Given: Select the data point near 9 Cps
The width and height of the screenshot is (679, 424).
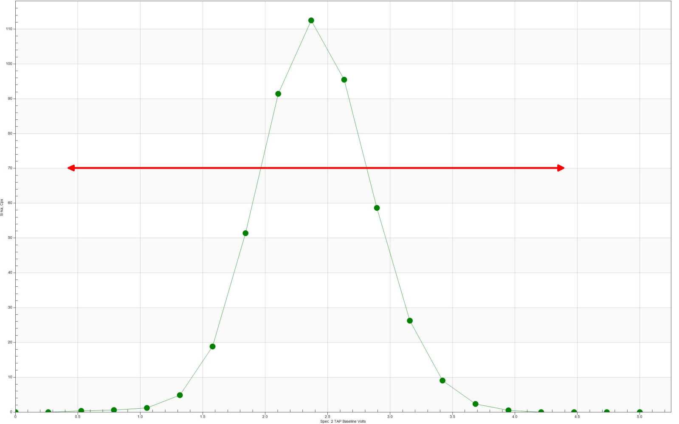Looking at the screenshot, I should [x=442, y=381].
